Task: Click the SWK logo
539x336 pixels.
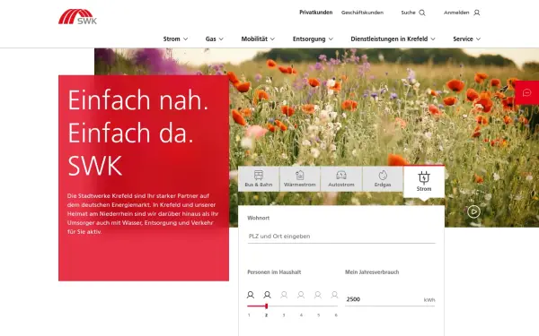Action: [77, 17]
